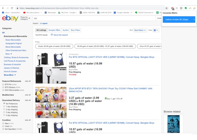Select 4 day shipping
Screen dimensions: 197x140
(x=4, y=115)
